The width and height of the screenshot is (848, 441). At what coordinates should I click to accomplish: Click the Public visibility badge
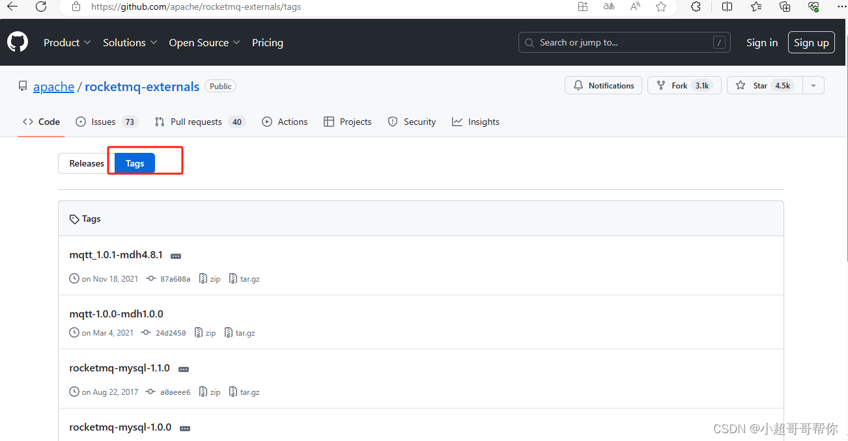pos(221,86)
